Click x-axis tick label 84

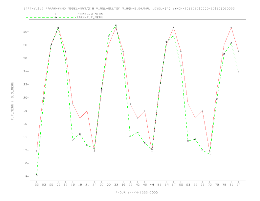[x=238, y=185]
